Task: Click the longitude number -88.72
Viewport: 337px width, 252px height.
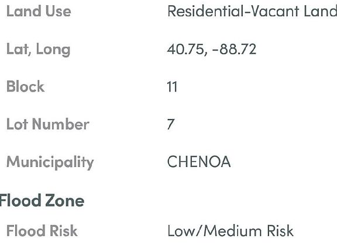Action: click(x=234, y=49)
